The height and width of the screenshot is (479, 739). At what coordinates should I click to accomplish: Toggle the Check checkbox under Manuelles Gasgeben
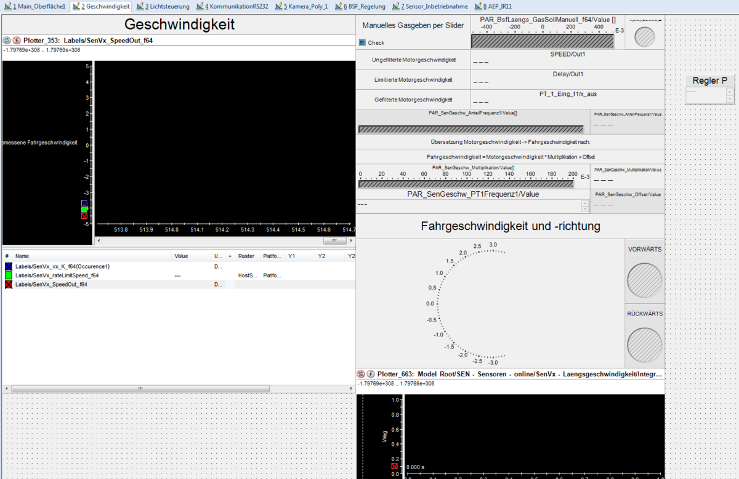pos(362,43)
